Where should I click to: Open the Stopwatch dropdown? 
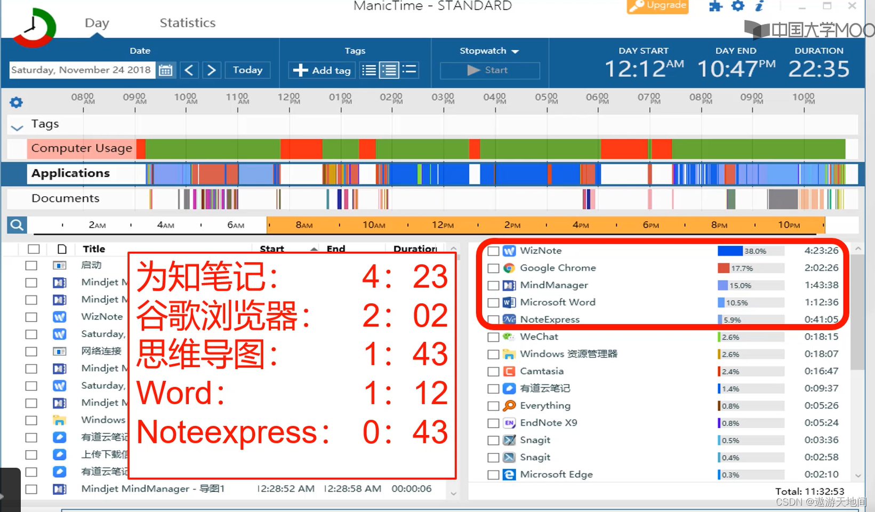[489, 51]
